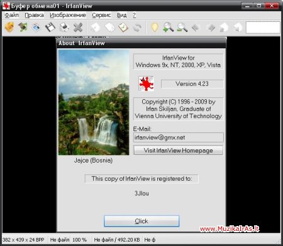This screenshot has width=283, height=246.
Task: Click the Jajce (Bosnia) caption
Action: (93, 161)
